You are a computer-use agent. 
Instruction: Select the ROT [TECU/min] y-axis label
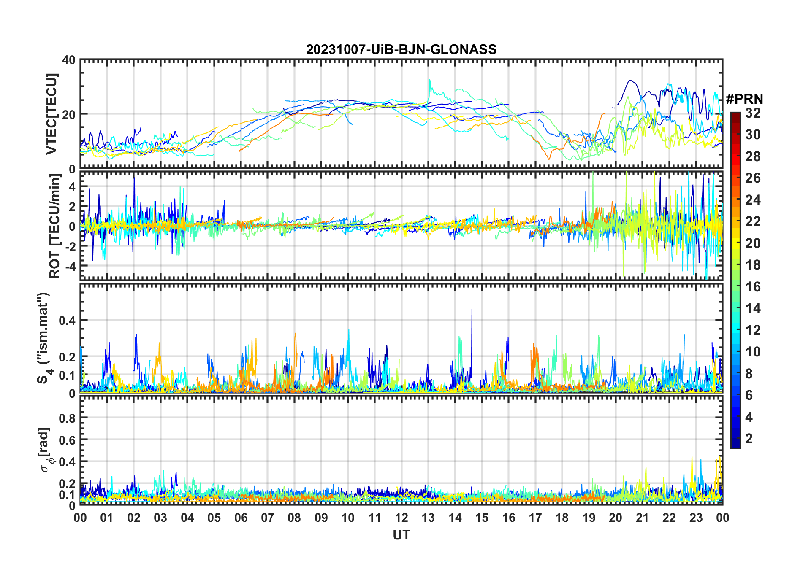[54, 226]
